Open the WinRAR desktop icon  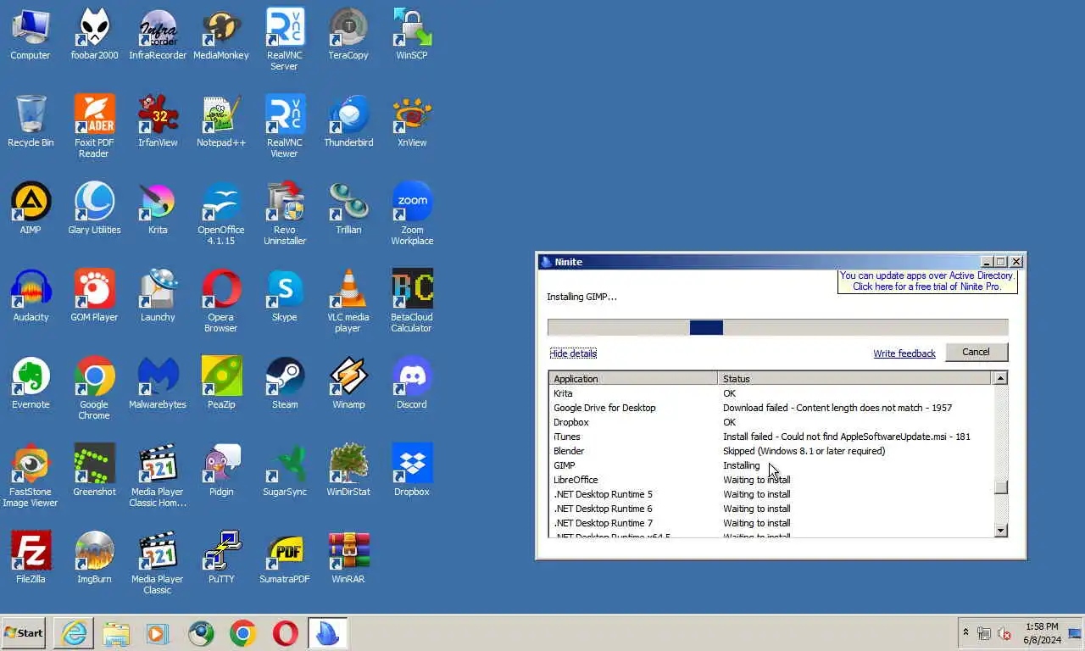point(348,559)
